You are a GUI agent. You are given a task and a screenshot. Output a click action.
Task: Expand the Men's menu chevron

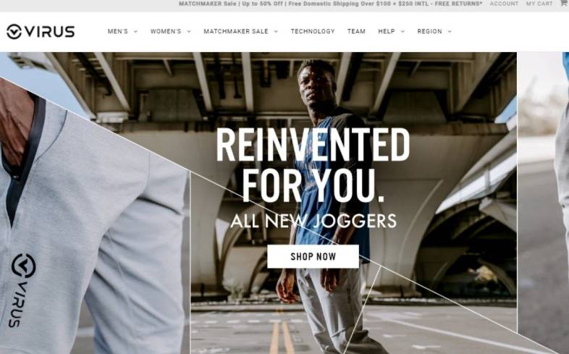[135, 32]
